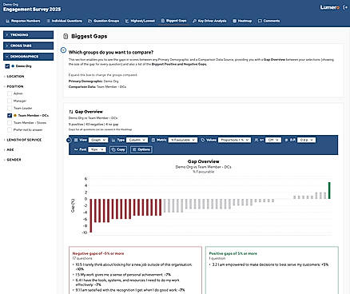Open the Type dropdown set to Column
Viewport: 350px width, 294px height.
click(x=137, y=140)
